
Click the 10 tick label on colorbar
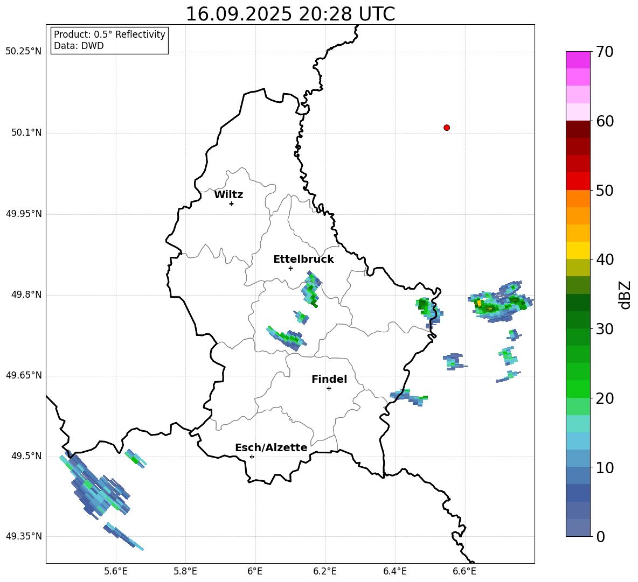click(605, 467)
